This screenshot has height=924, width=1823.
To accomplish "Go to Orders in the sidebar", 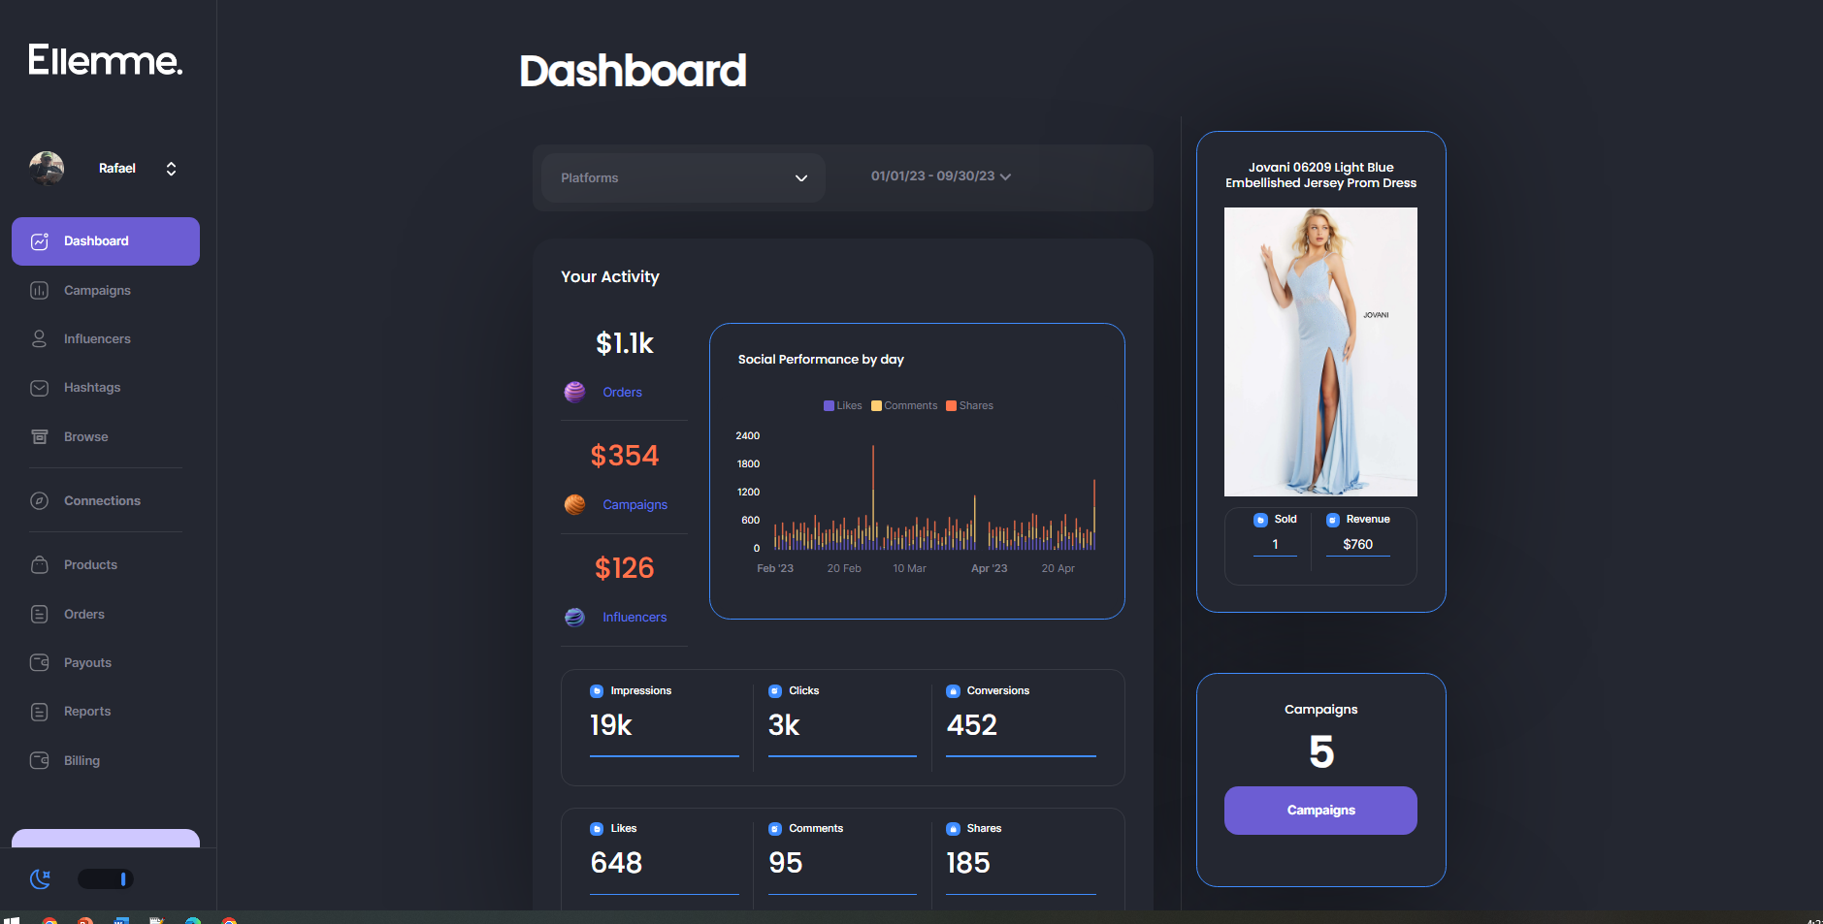I will [83, 615].
